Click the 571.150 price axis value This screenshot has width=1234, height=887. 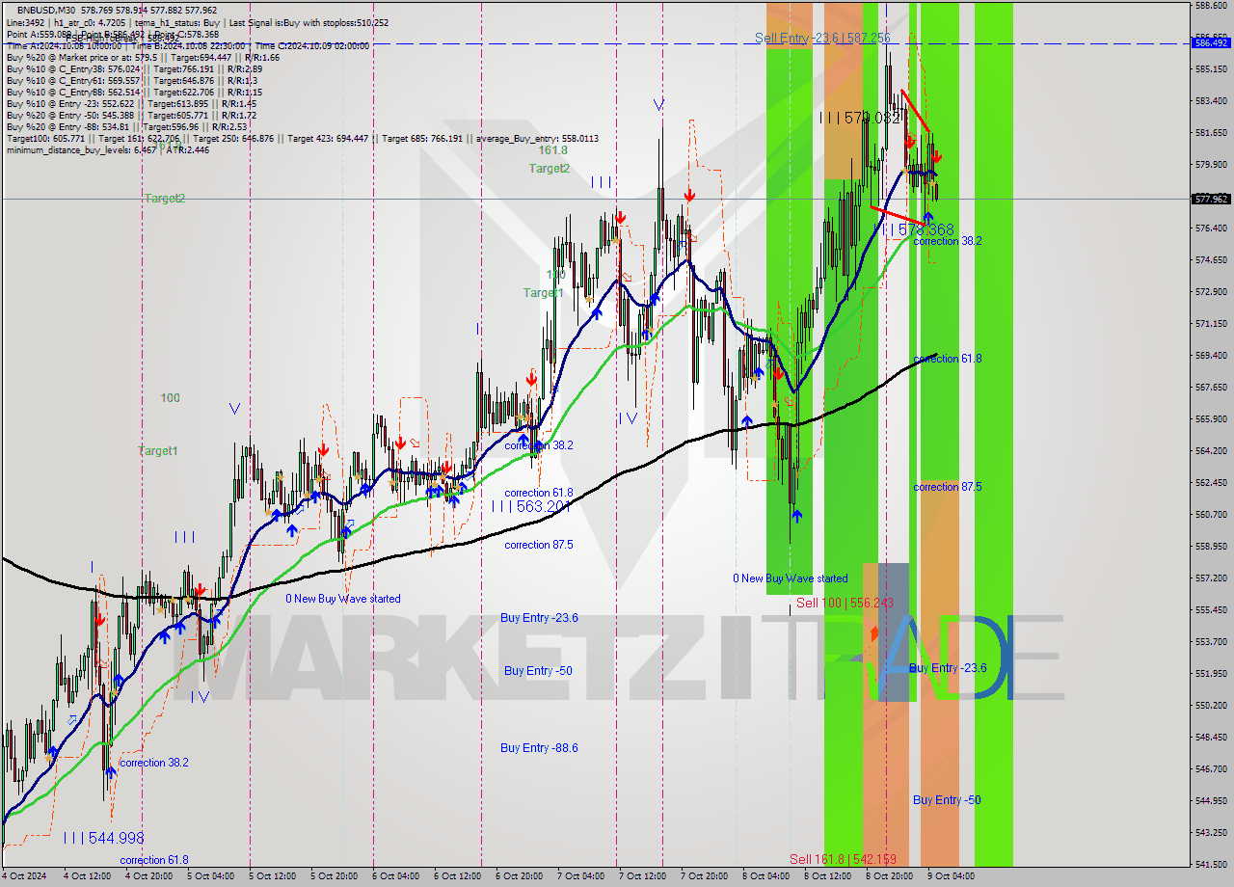(x=1211, y=323)
